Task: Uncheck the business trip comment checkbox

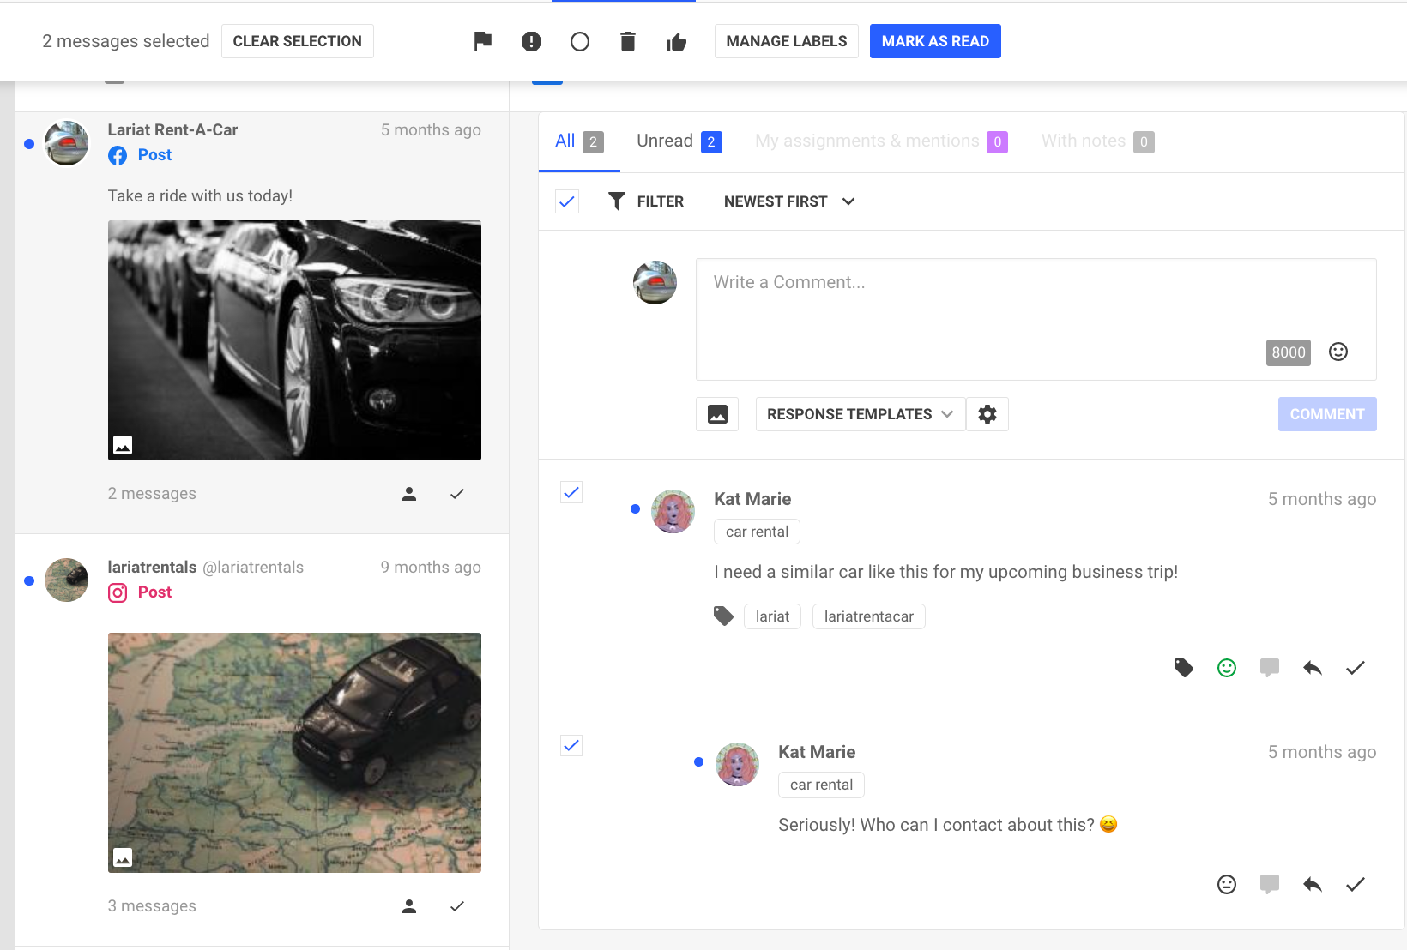Action: [x=571, y=492]
